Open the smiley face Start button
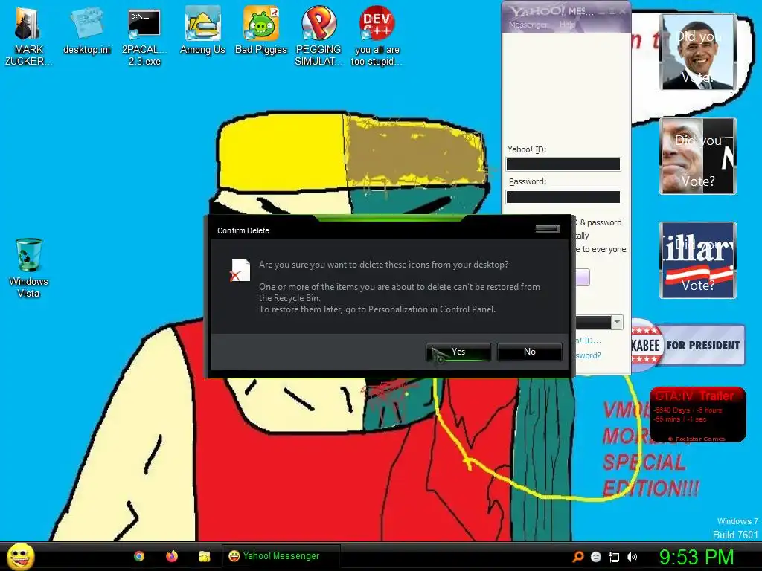This screenshot has height=571, width=762. 20,556
